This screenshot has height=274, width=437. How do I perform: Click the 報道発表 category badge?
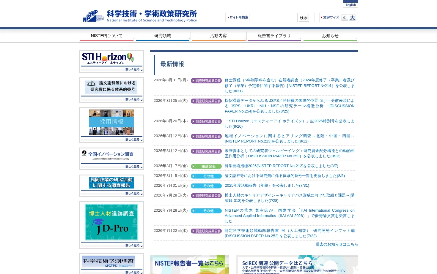pyautogui.click(x=206, y=166)
